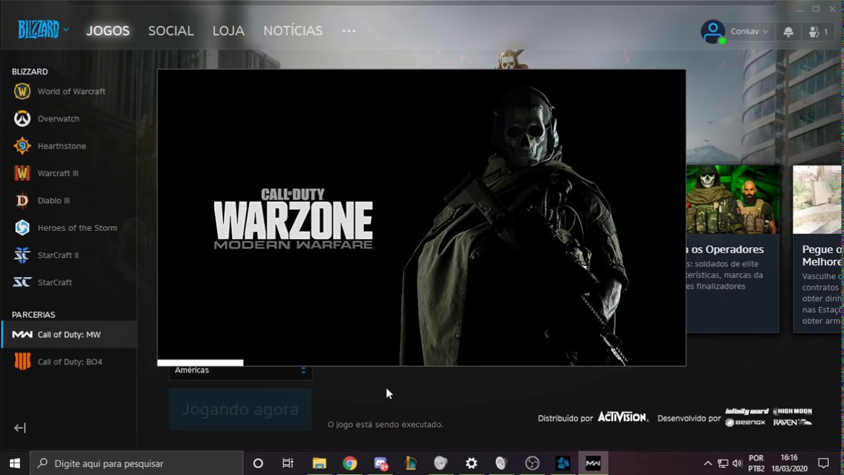Open the 'Pegue o Melhore' card title
The image size is (844, 475).
pos(822,255)
